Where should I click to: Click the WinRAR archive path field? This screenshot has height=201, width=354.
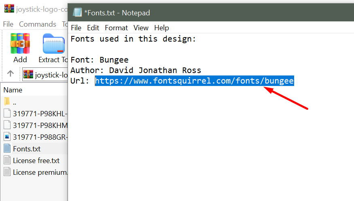click(x=45, y=74)
